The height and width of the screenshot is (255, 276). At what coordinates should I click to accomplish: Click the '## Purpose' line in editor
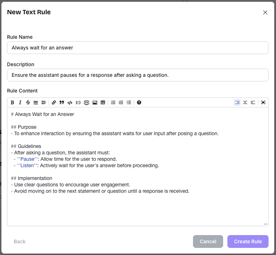click(x=23, y=127)
